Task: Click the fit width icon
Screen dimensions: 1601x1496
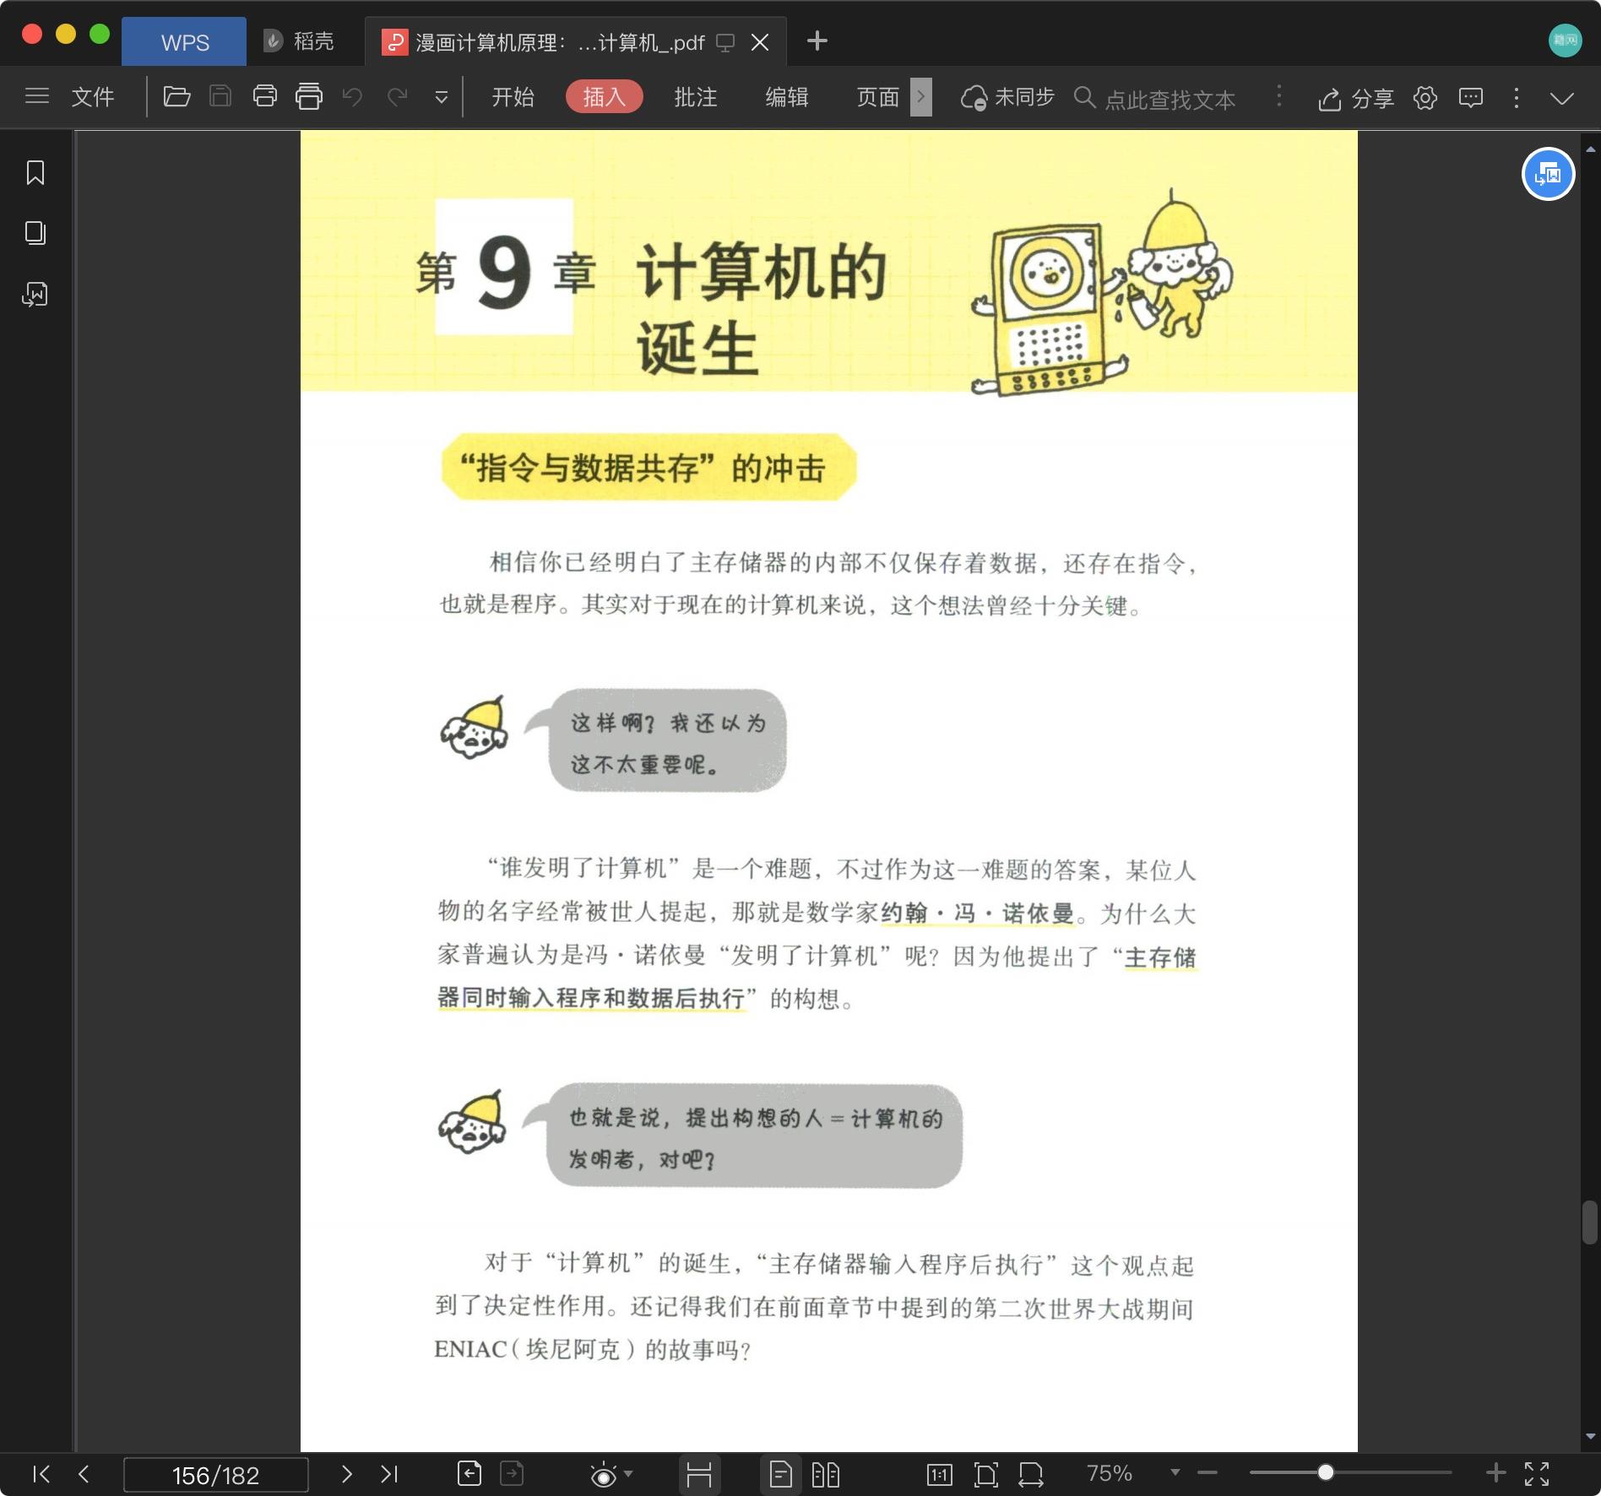Action: pyautogui.click(x=1031, y=1475)
